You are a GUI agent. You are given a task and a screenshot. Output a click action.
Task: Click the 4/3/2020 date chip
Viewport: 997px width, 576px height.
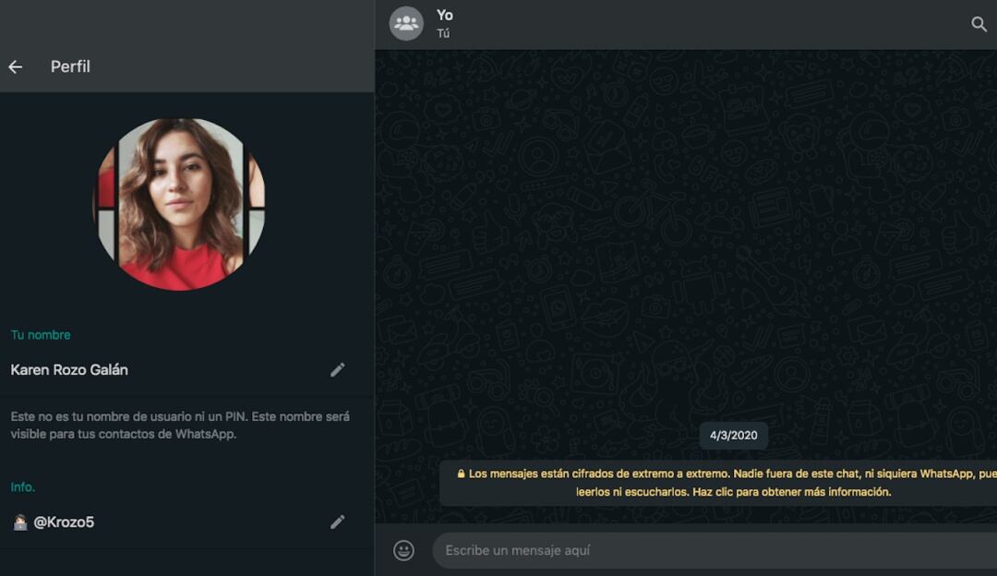tap(733, 436)
